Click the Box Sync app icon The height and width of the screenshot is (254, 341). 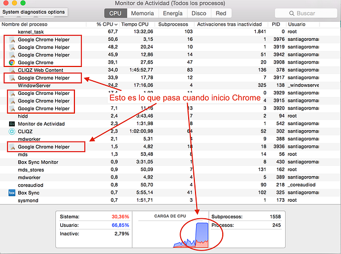click(x=12, y=193)
